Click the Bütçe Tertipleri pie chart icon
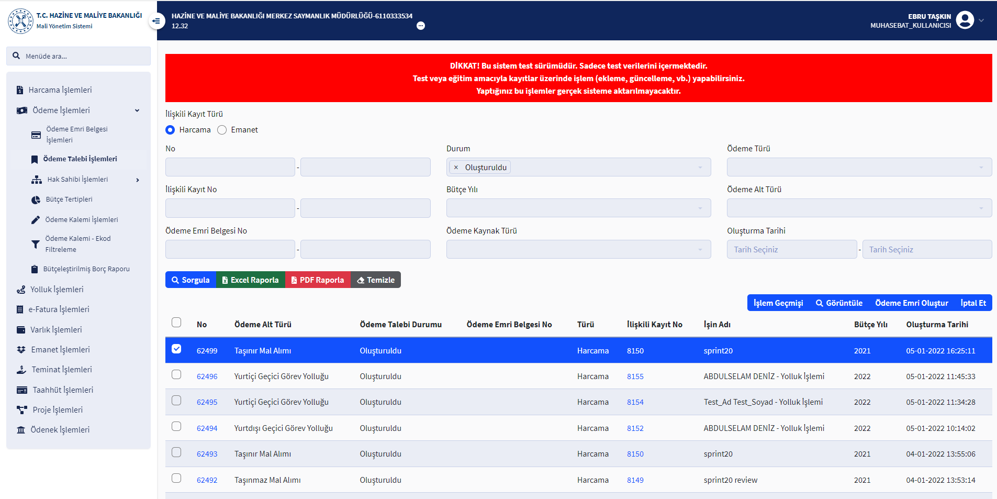997x499 pixels. [x=36, y=200]
